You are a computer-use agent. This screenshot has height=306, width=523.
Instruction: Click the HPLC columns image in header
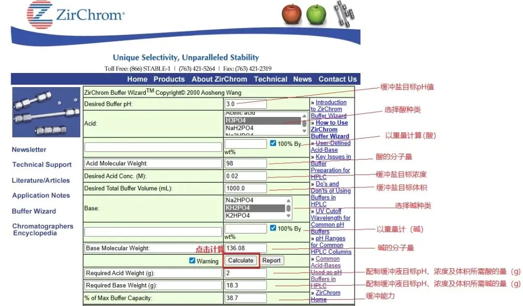pos(344,14)
